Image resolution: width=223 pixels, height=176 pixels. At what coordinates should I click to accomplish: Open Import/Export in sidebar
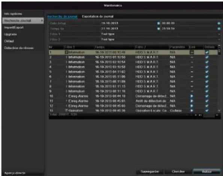click(14, 27)
